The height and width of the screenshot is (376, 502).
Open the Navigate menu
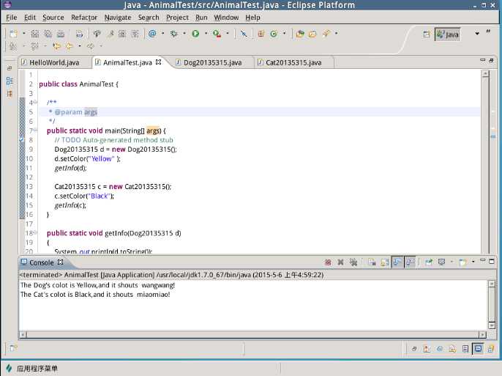click(118, 18)
